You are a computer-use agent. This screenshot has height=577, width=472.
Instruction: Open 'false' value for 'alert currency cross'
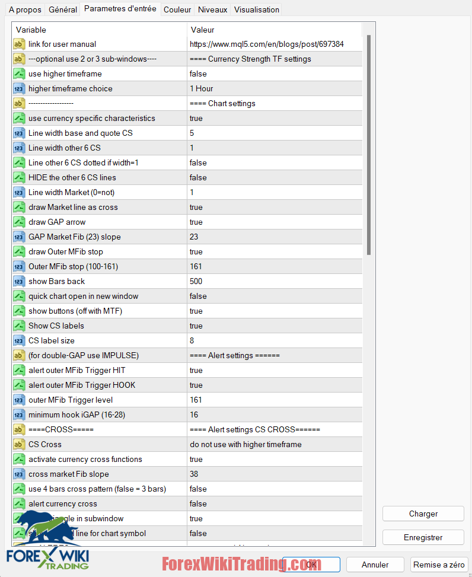click(275, 504)
